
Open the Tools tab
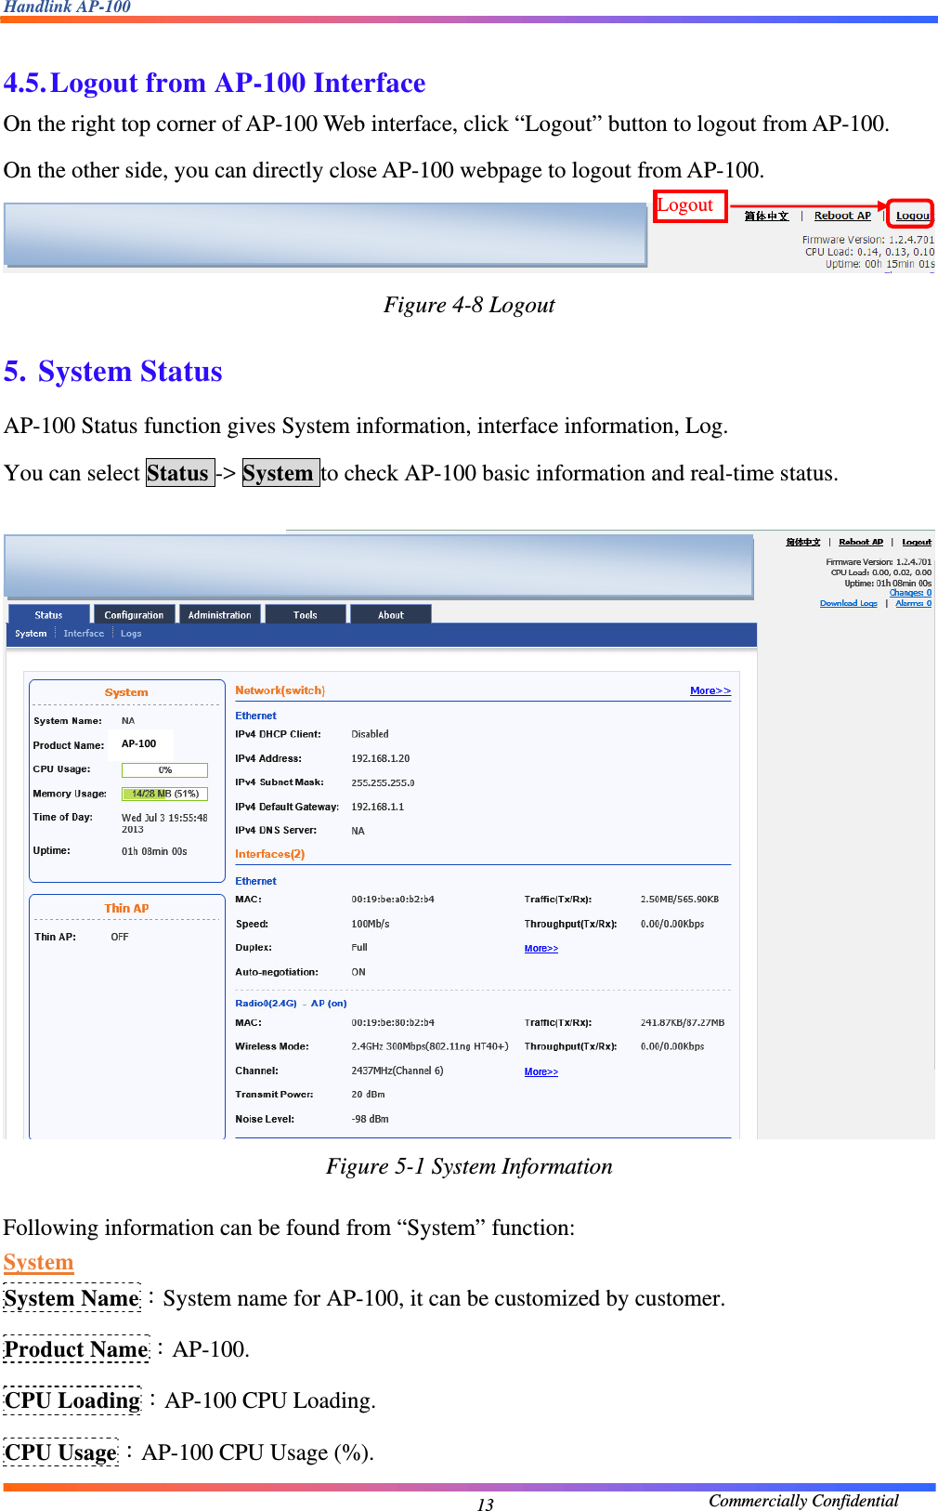point(306,614)
